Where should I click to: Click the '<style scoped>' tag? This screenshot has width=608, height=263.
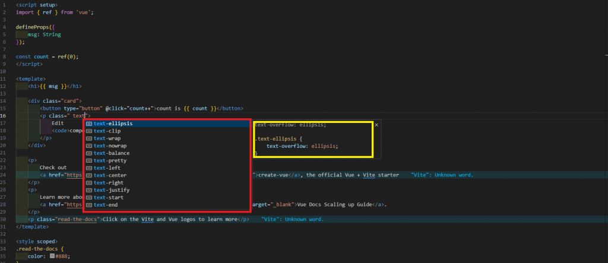37,241
